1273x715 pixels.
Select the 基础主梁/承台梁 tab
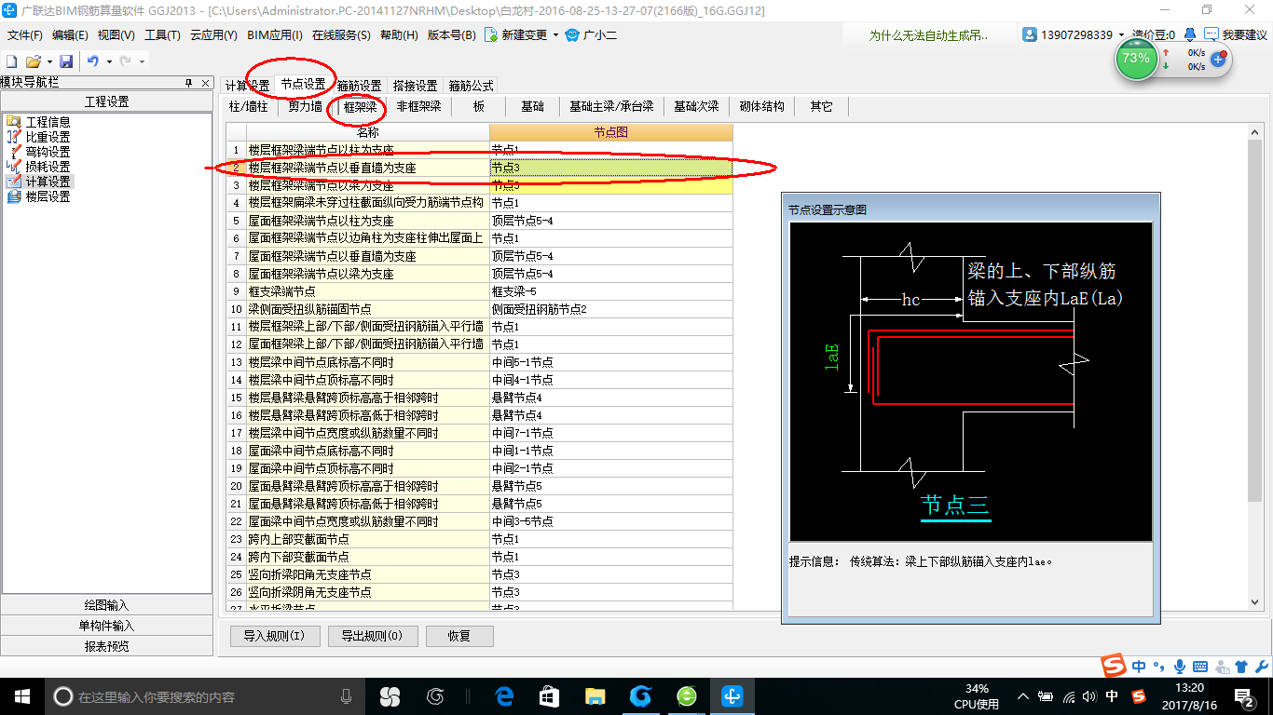pos(611,106)
